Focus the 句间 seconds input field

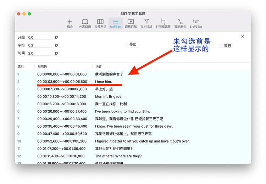coord(40,53)
